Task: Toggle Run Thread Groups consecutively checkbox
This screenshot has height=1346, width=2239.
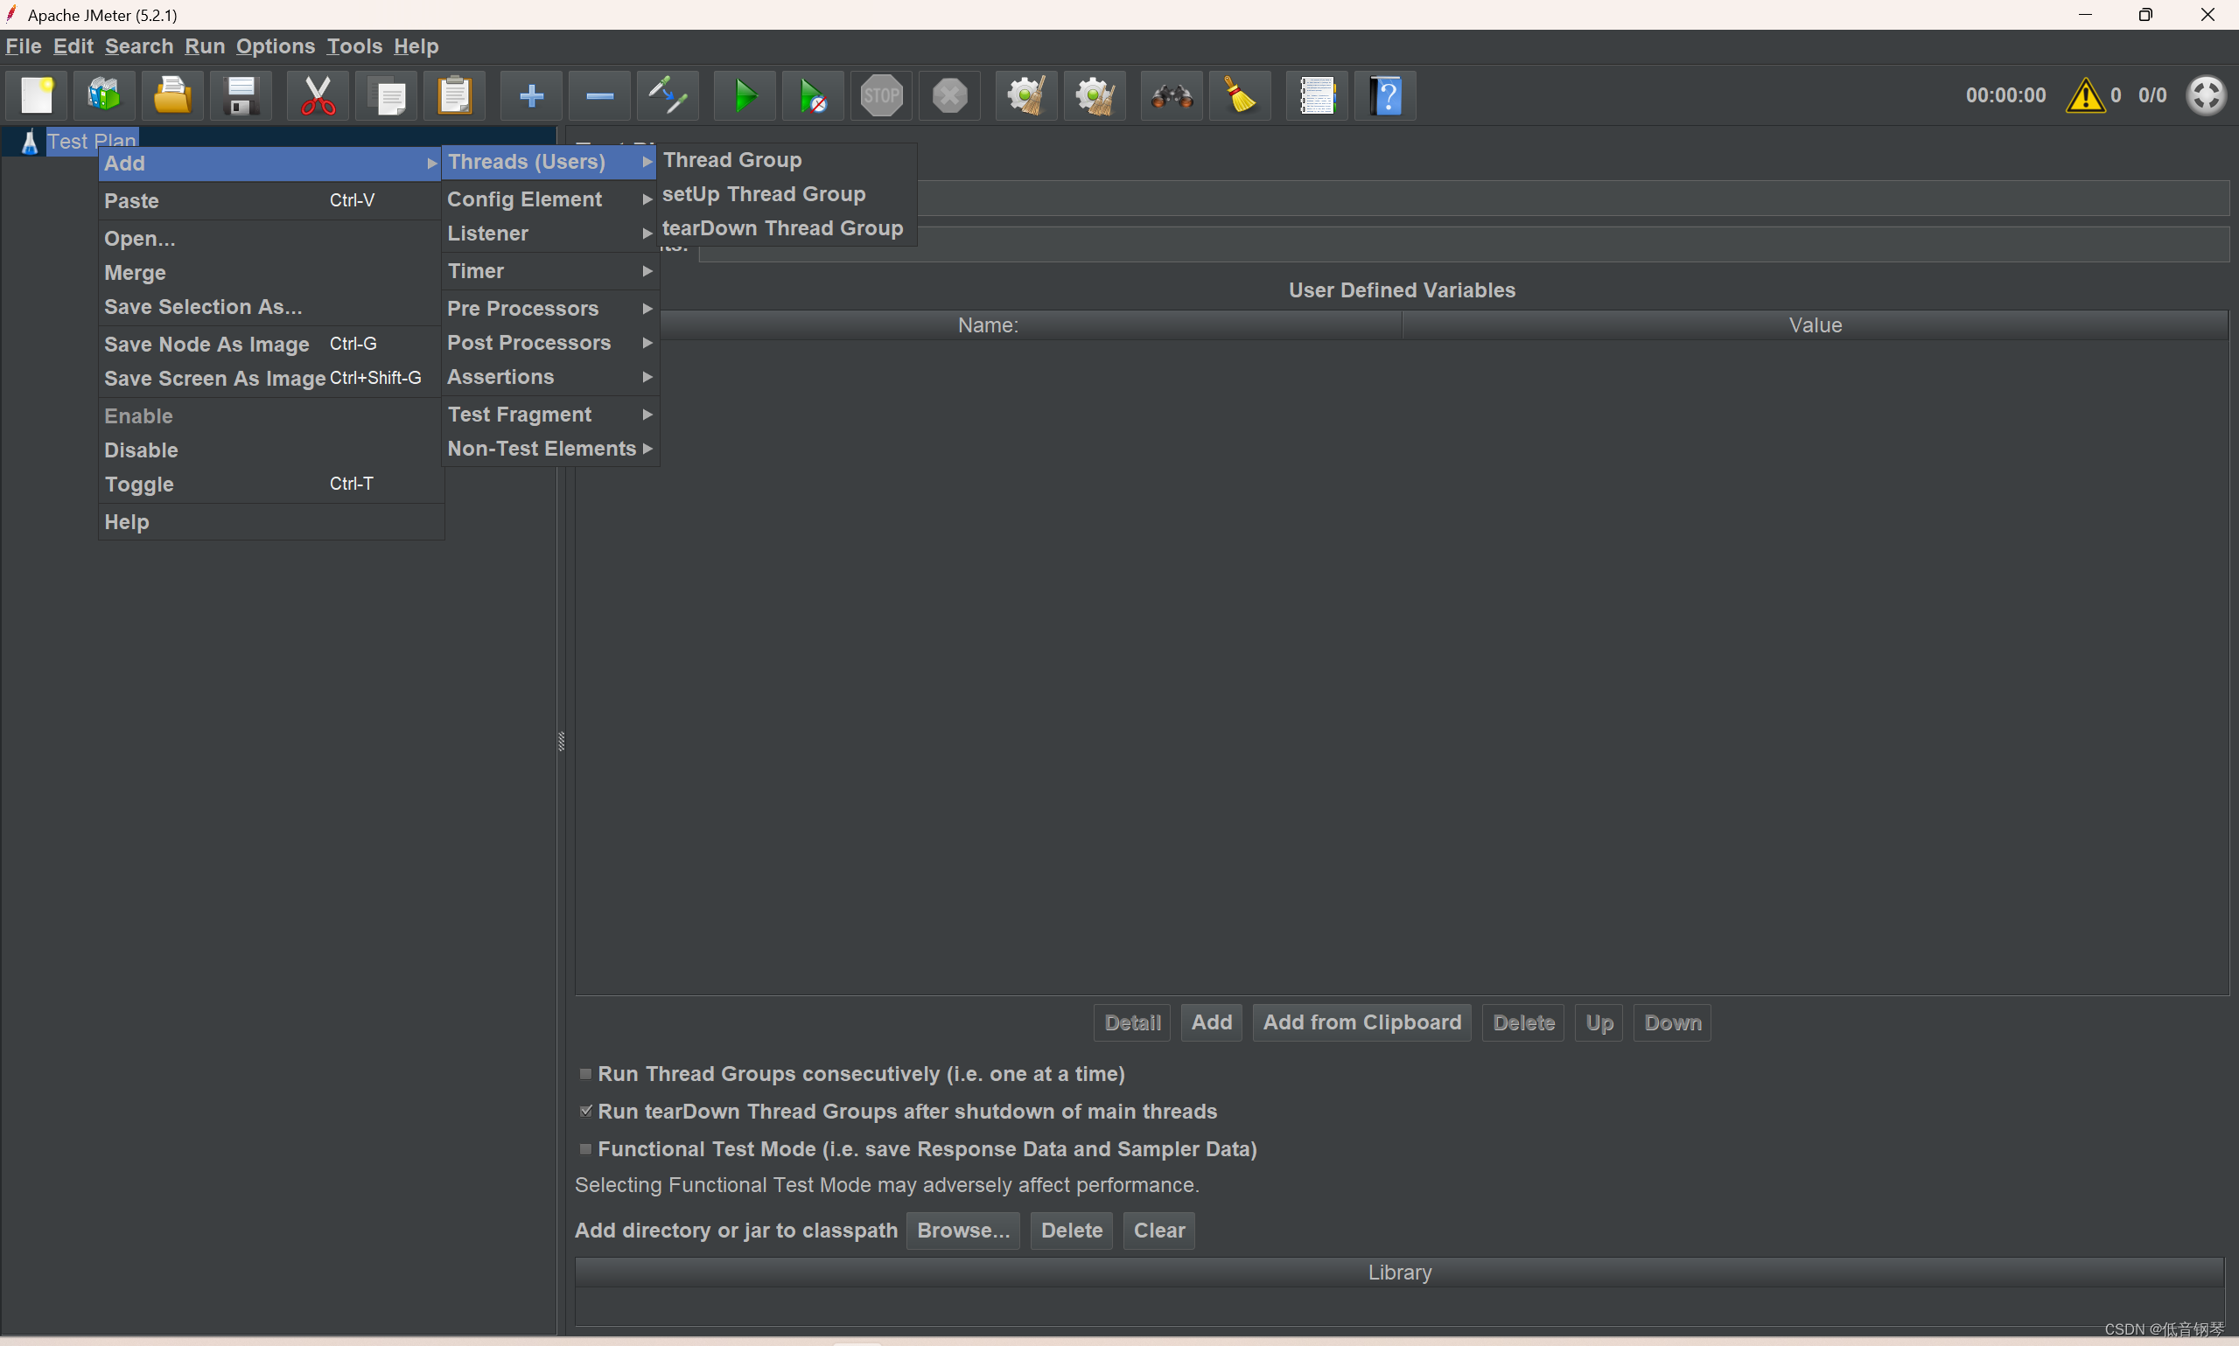Action: pyautogui.click(x=582, y=1072)
